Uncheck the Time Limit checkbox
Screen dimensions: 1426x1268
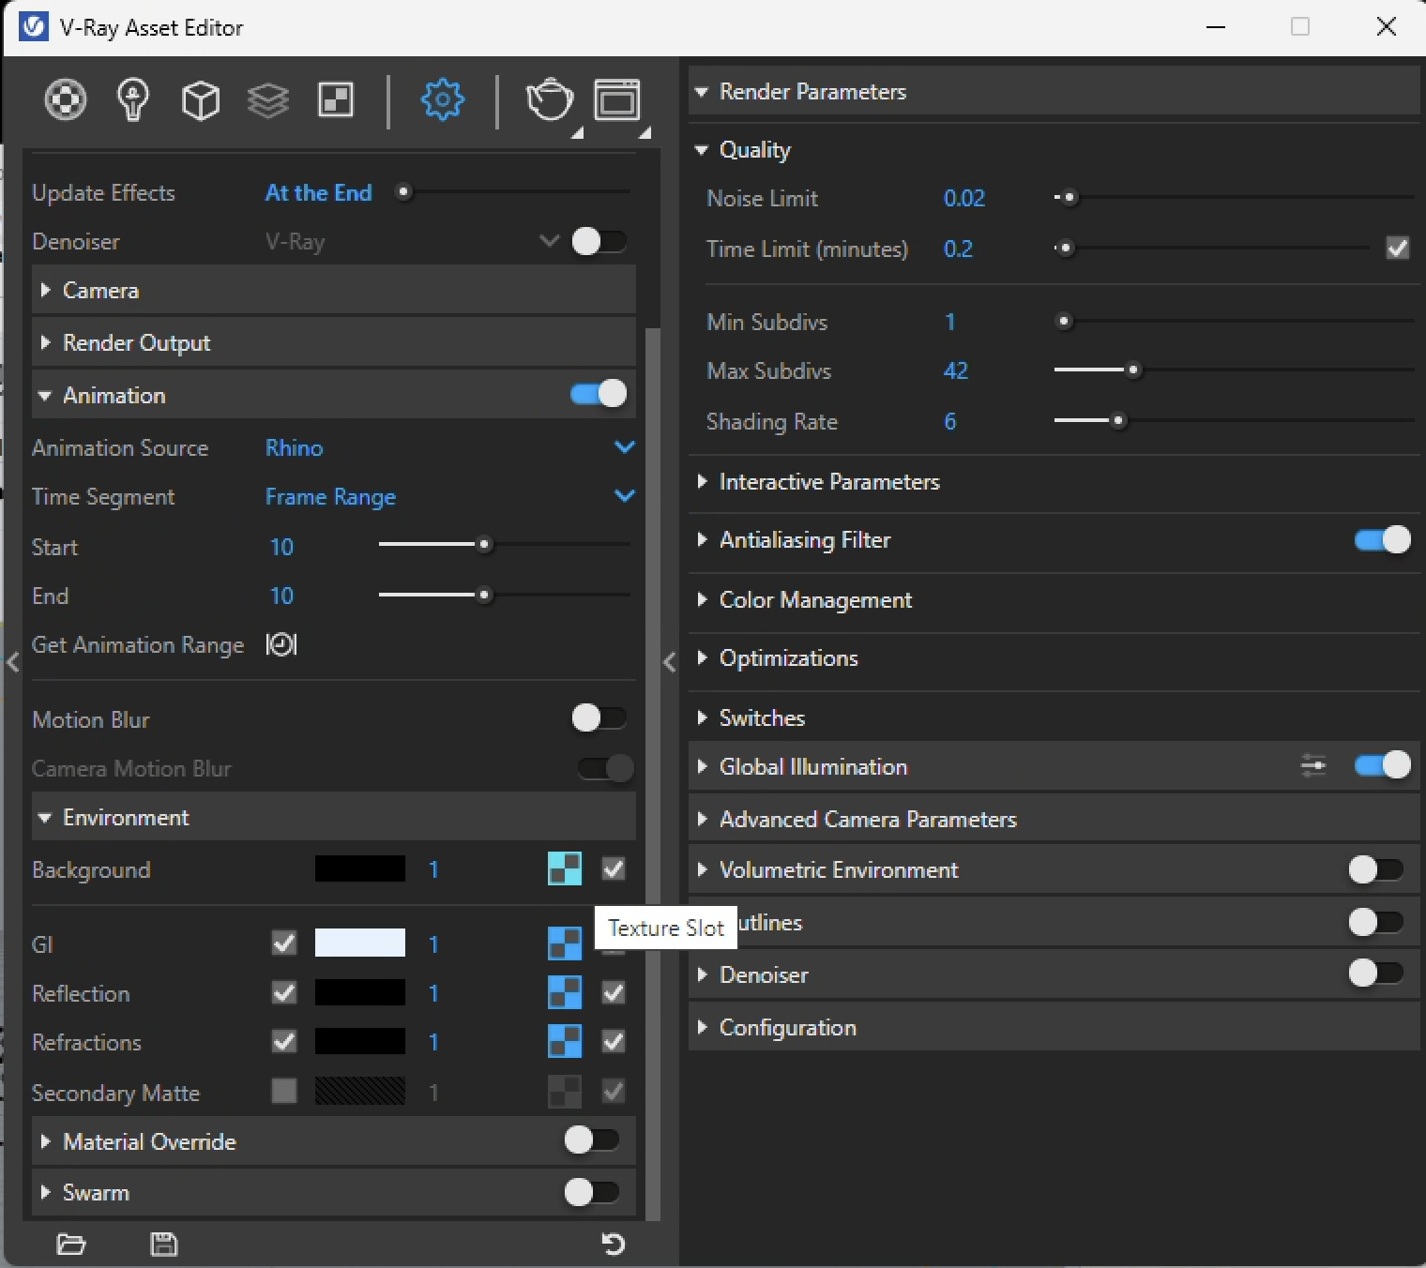pyautogui.click(x=1397, y=249)
